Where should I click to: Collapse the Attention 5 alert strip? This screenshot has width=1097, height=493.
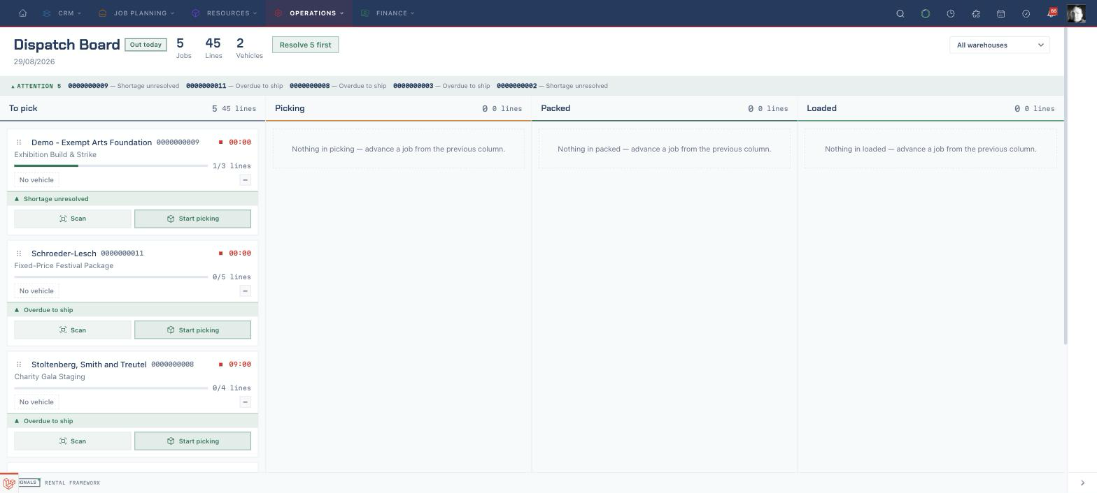(36, 86)
